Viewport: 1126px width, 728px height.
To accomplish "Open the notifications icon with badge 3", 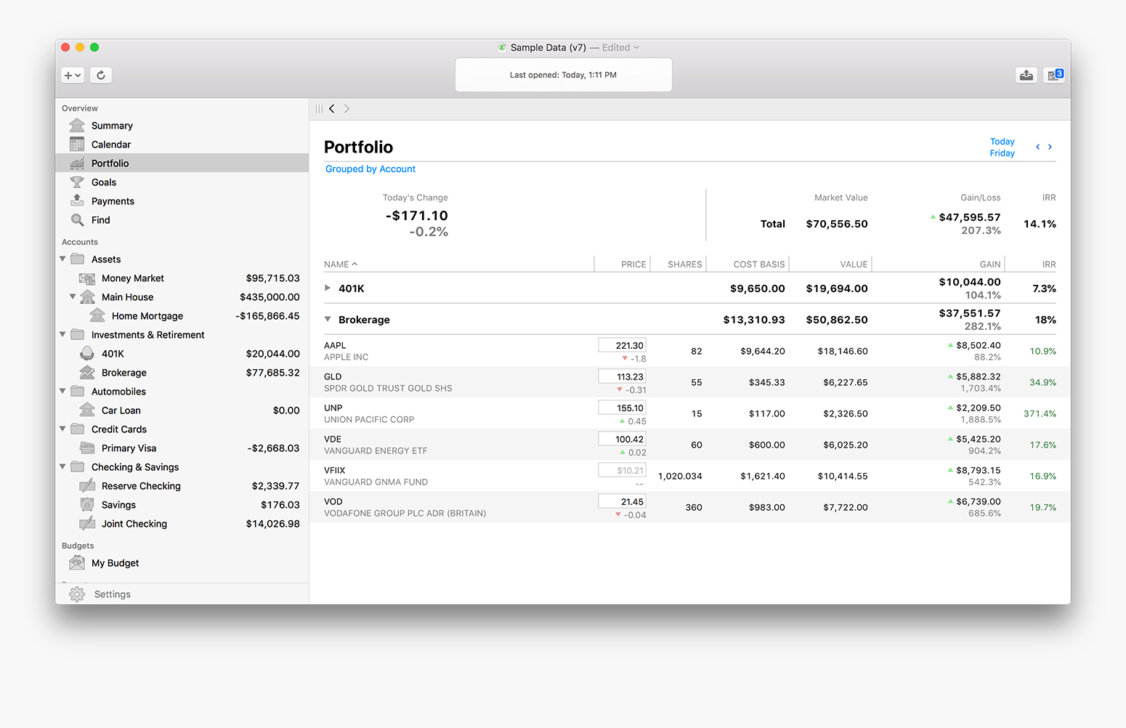I will (x=1054, y=75).
